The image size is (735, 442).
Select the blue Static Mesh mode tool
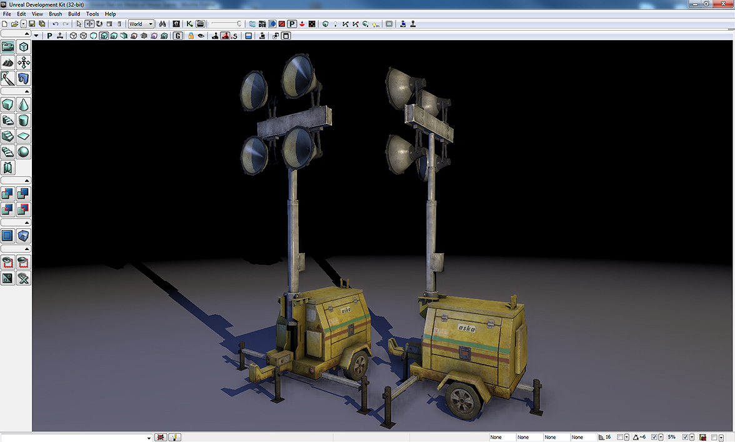coord(24,78)
